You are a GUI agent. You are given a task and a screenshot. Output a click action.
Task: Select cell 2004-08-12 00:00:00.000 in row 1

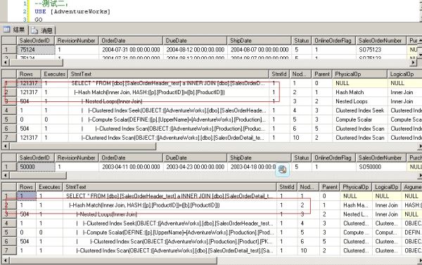click(195, 50)
